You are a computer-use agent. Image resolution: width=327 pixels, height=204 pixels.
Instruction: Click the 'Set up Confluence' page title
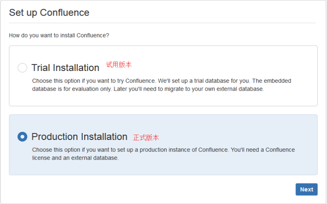(49, 13)
